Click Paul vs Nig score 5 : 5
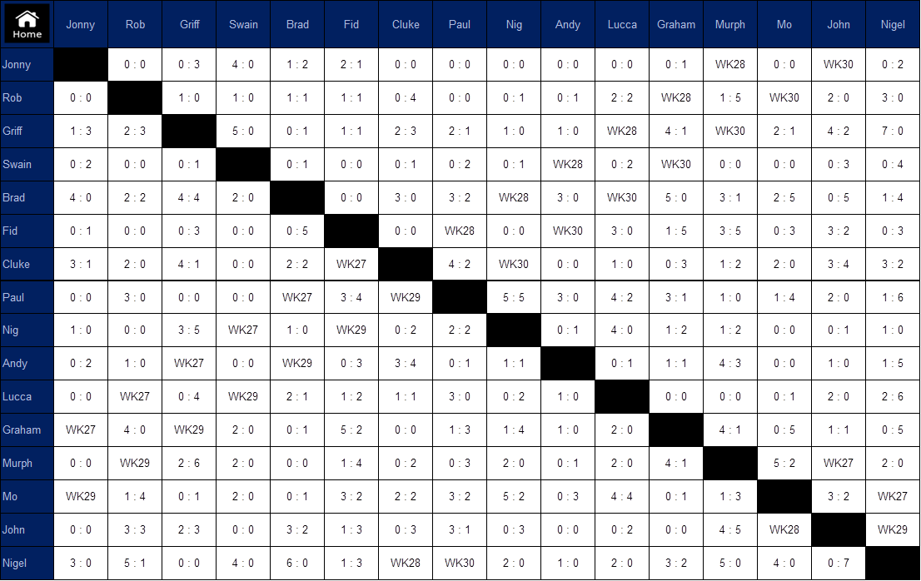The height and width of the screenshot is (581, 921). [x=513, y=297]
